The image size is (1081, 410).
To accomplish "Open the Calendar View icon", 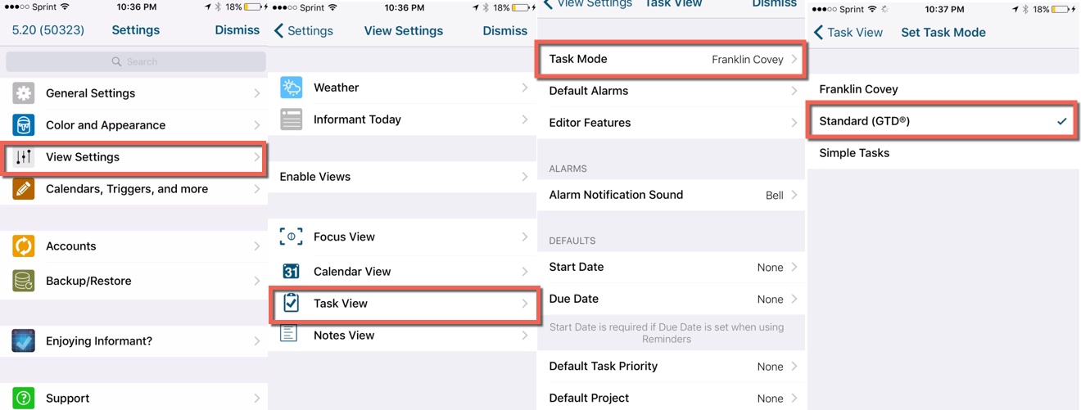I will coord(292,272).
